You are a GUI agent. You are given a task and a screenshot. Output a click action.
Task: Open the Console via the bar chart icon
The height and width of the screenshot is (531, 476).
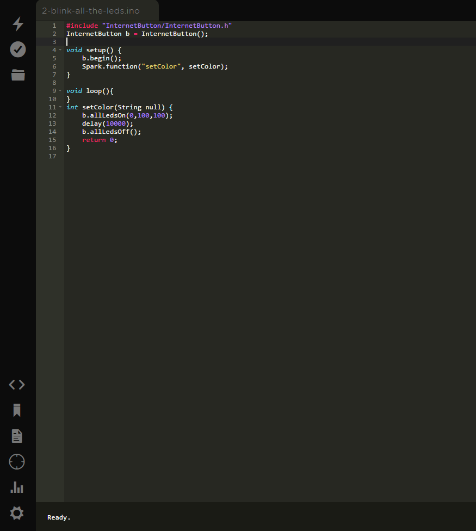[x=17, y=487]
